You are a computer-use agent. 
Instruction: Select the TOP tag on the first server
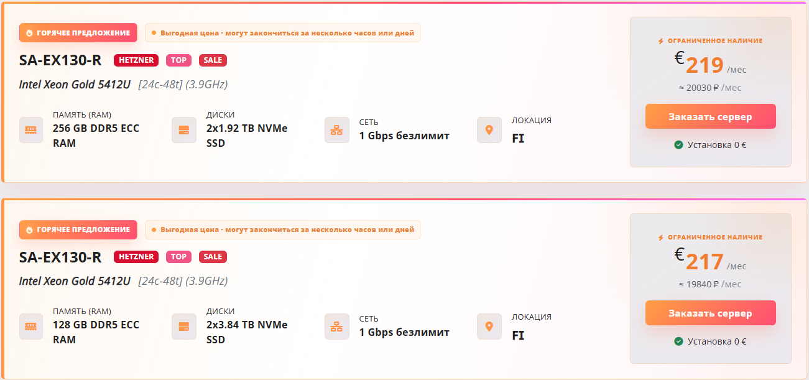point(178,60)
